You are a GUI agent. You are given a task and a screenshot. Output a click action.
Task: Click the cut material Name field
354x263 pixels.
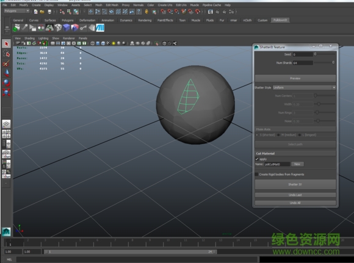(x=277, y=164)
